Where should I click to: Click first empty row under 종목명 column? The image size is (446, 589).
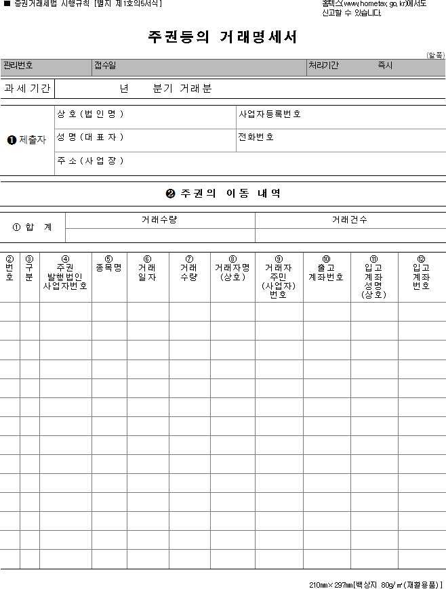tap(109, 312)
